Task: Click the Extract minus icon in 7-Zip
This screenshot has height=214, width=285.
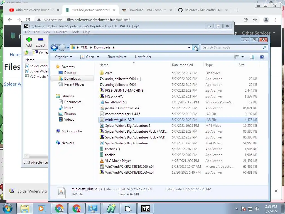Action: click(41, 40)
